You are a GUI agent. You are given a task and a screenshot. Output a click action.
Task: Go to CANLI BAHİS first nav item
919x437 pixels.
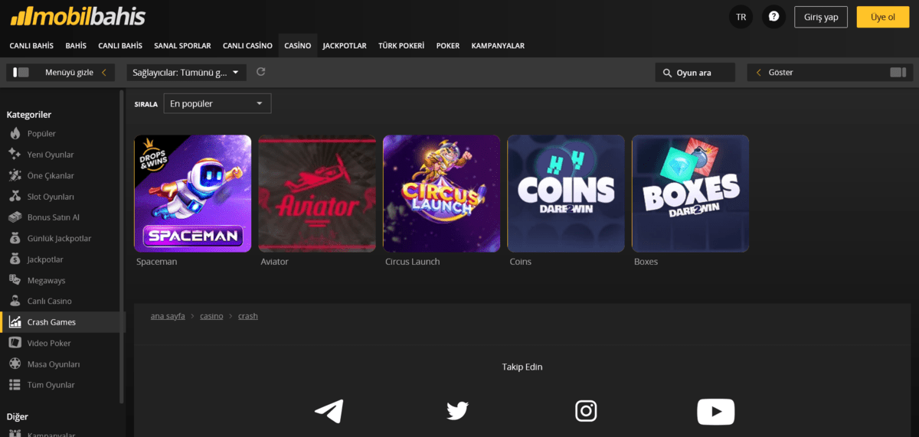point(31,46)
